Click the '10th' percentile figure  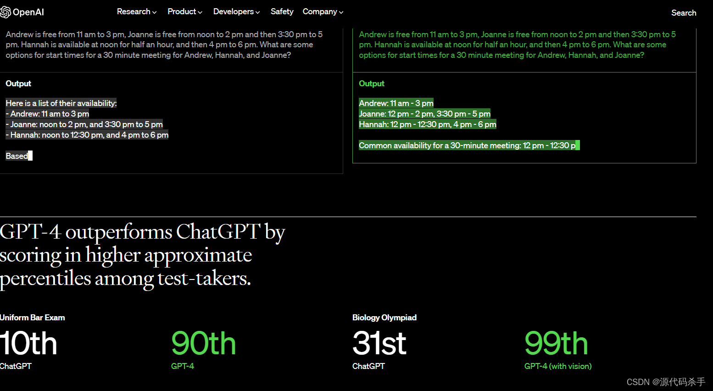pyautogui.click(x=28, y=344)
